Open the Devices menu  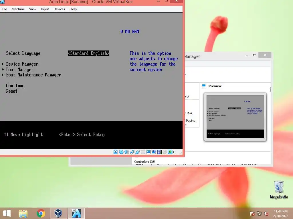[x=59, y=9]
